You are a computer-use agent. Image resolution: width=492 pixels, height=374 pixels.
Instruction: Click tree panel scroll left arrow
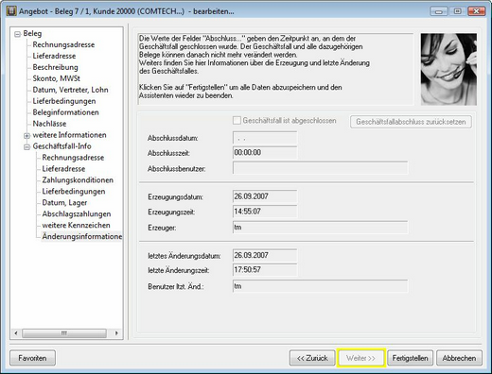click(x=16, y=333)
